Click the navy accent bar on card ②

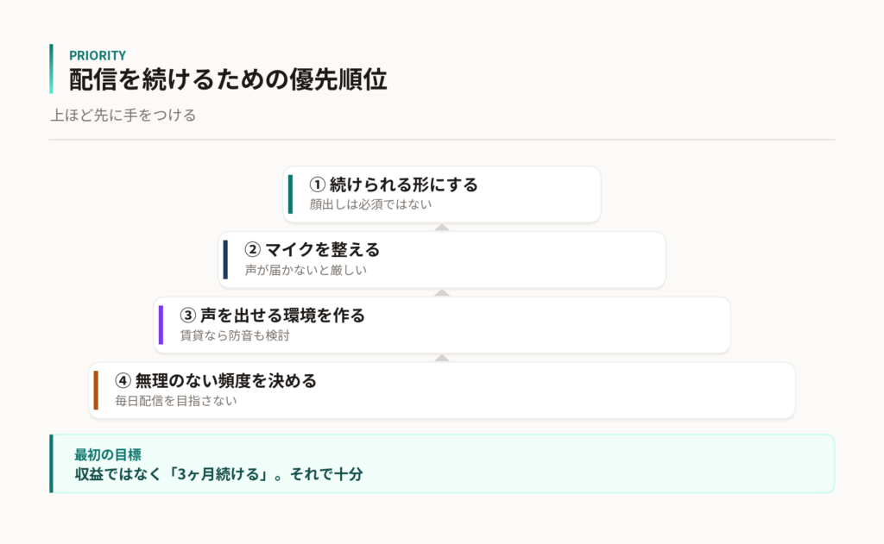[225, 259]
